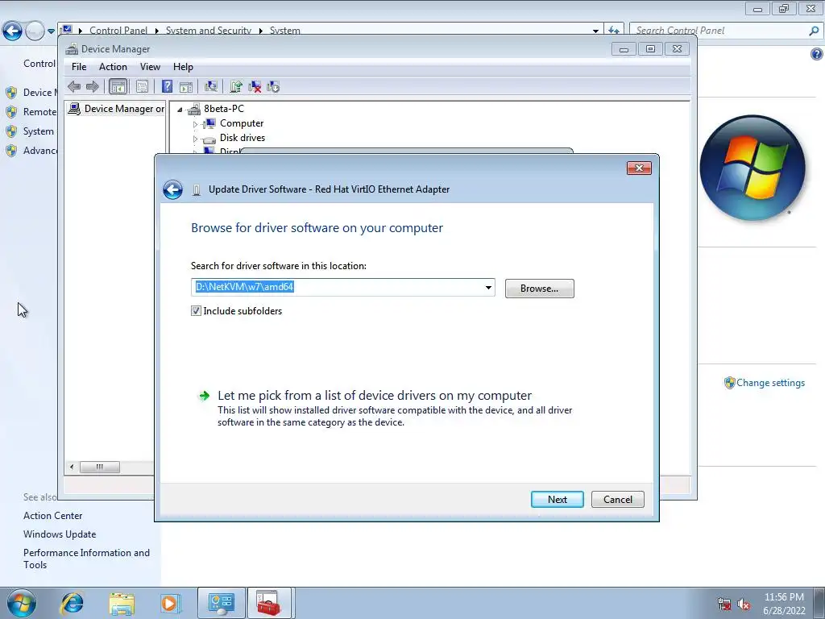Open the View menu in Device Manager
The width and height of the screenshot is (825, 619).
(150, 67)
